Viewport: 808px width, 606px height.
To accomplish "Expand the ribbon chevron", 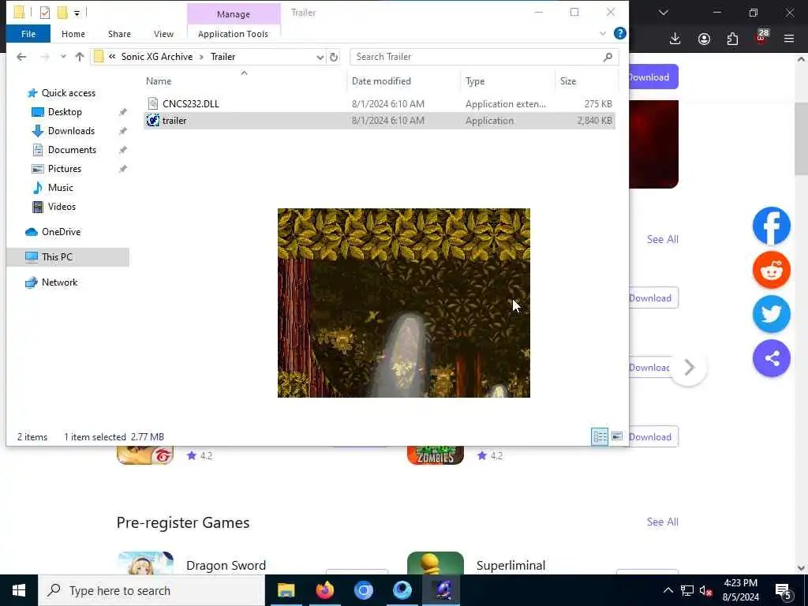I will point(602,34).
